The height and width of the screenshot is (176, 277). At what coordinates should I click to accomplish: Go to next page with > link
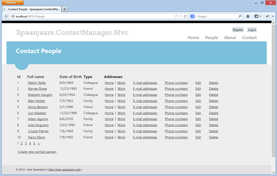click(x=38, y=144)
